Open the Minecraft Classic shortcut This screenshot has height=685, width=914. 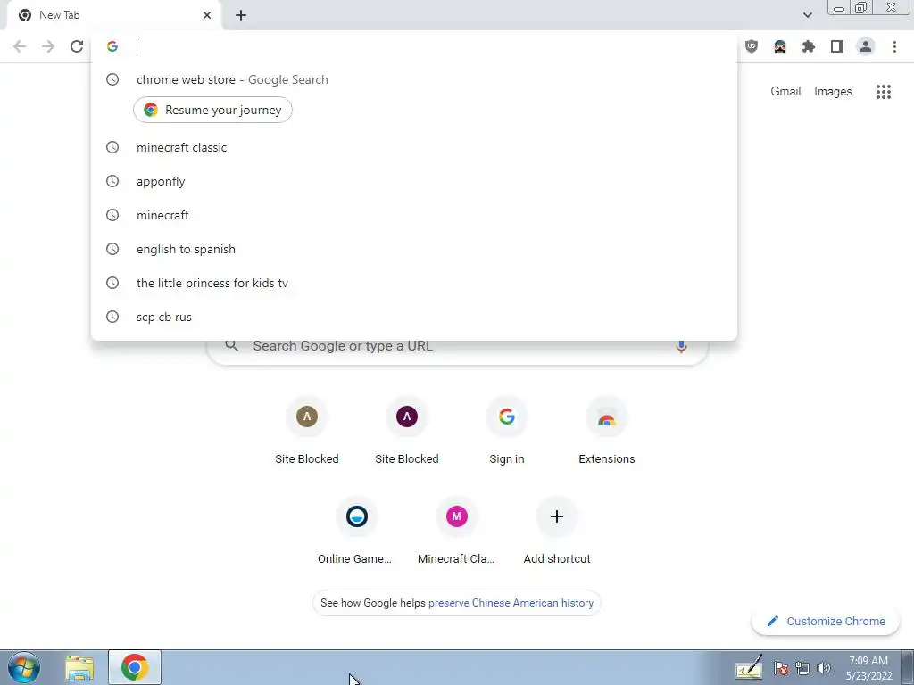[x=456, y=530]
